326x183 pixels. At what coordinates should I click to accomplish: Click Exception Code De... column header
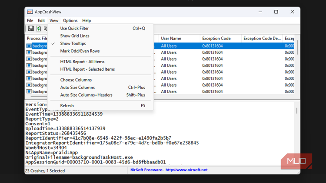[x=262, y=39]
